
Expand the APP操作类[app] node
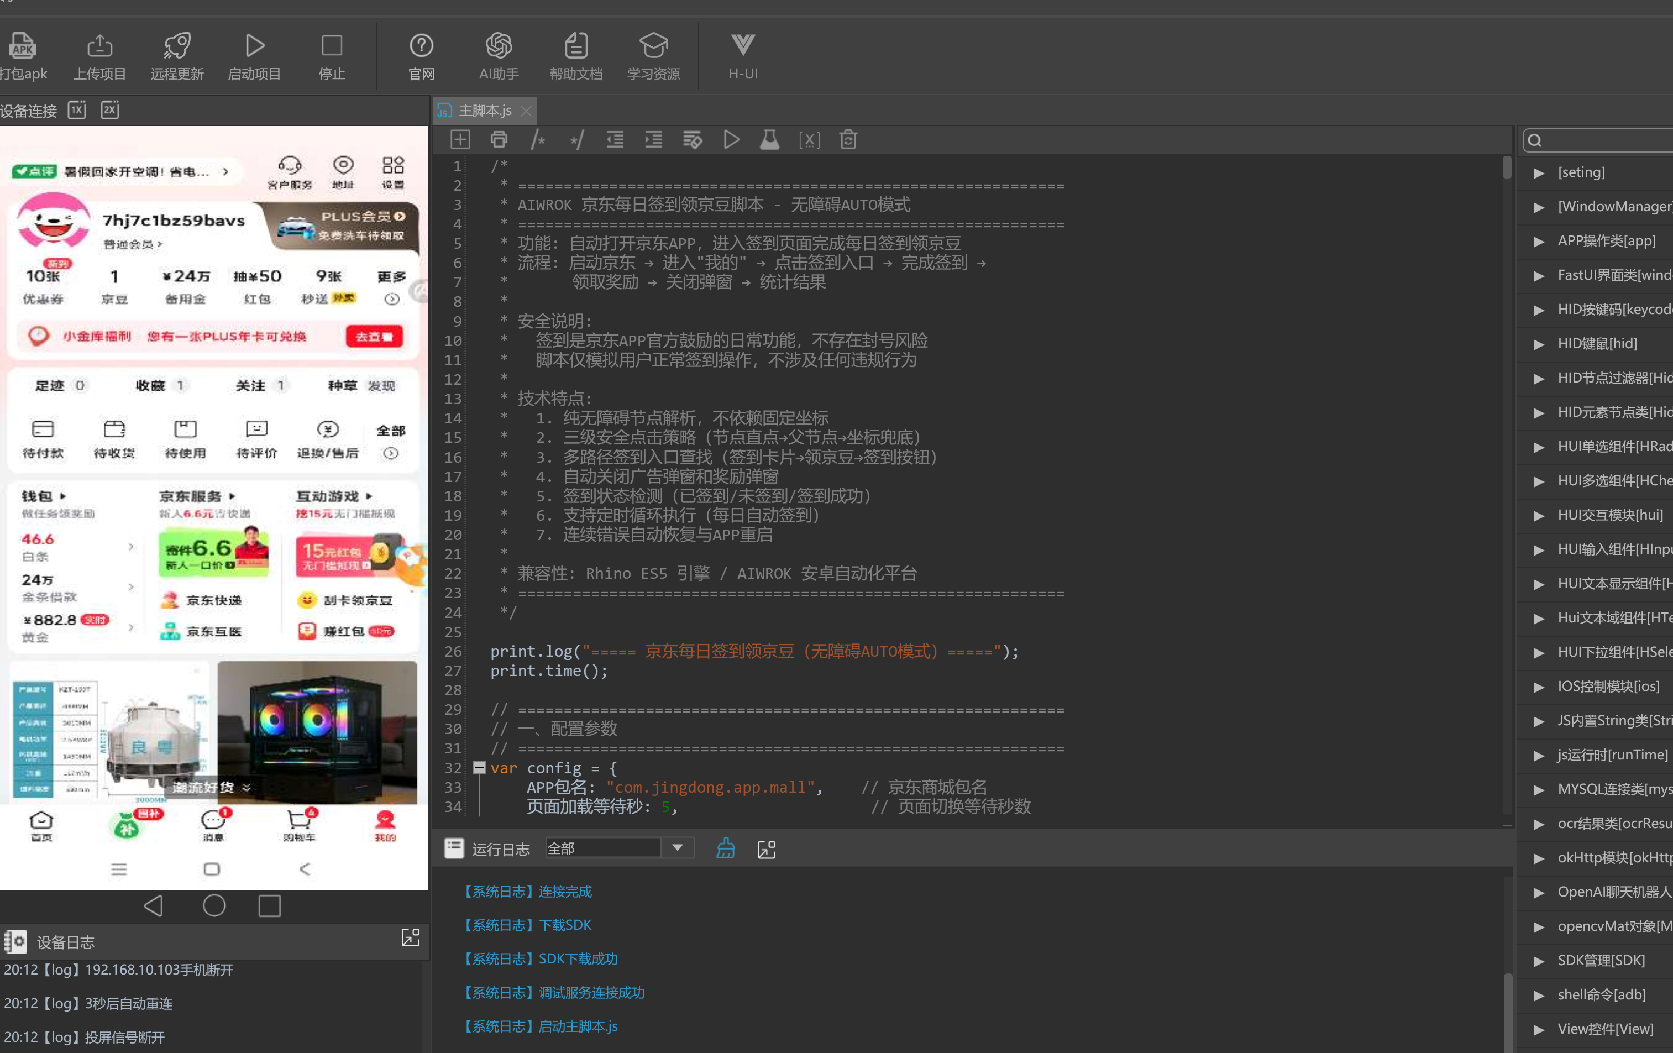(x=1538, y=241)
